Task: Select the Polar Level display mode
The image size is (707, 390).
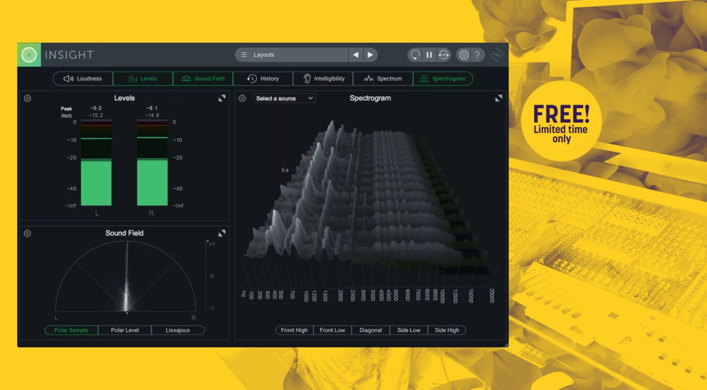Action: click(124, 330)
